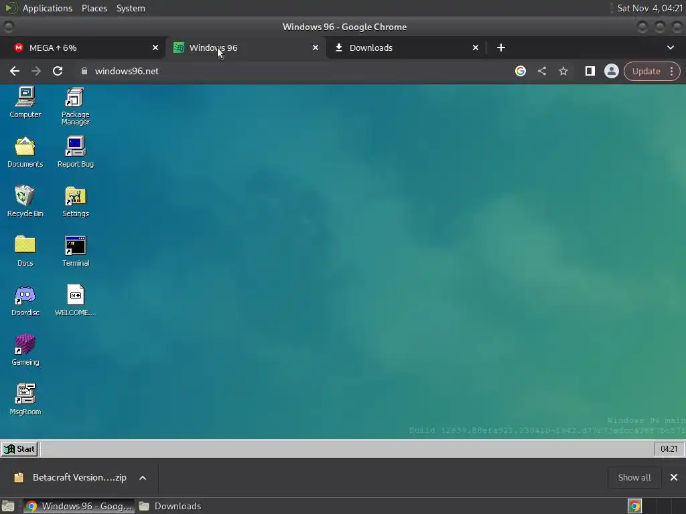Open the Recycle Bin icon
The image size is (686, 514).
[x=25, y=201]
